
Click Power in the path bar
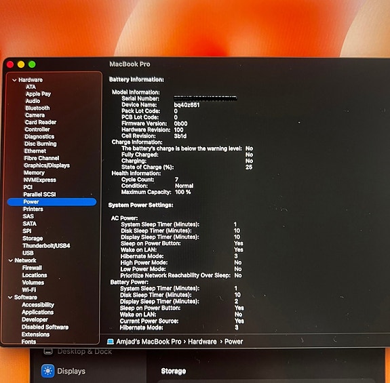(x=233, y=342)
